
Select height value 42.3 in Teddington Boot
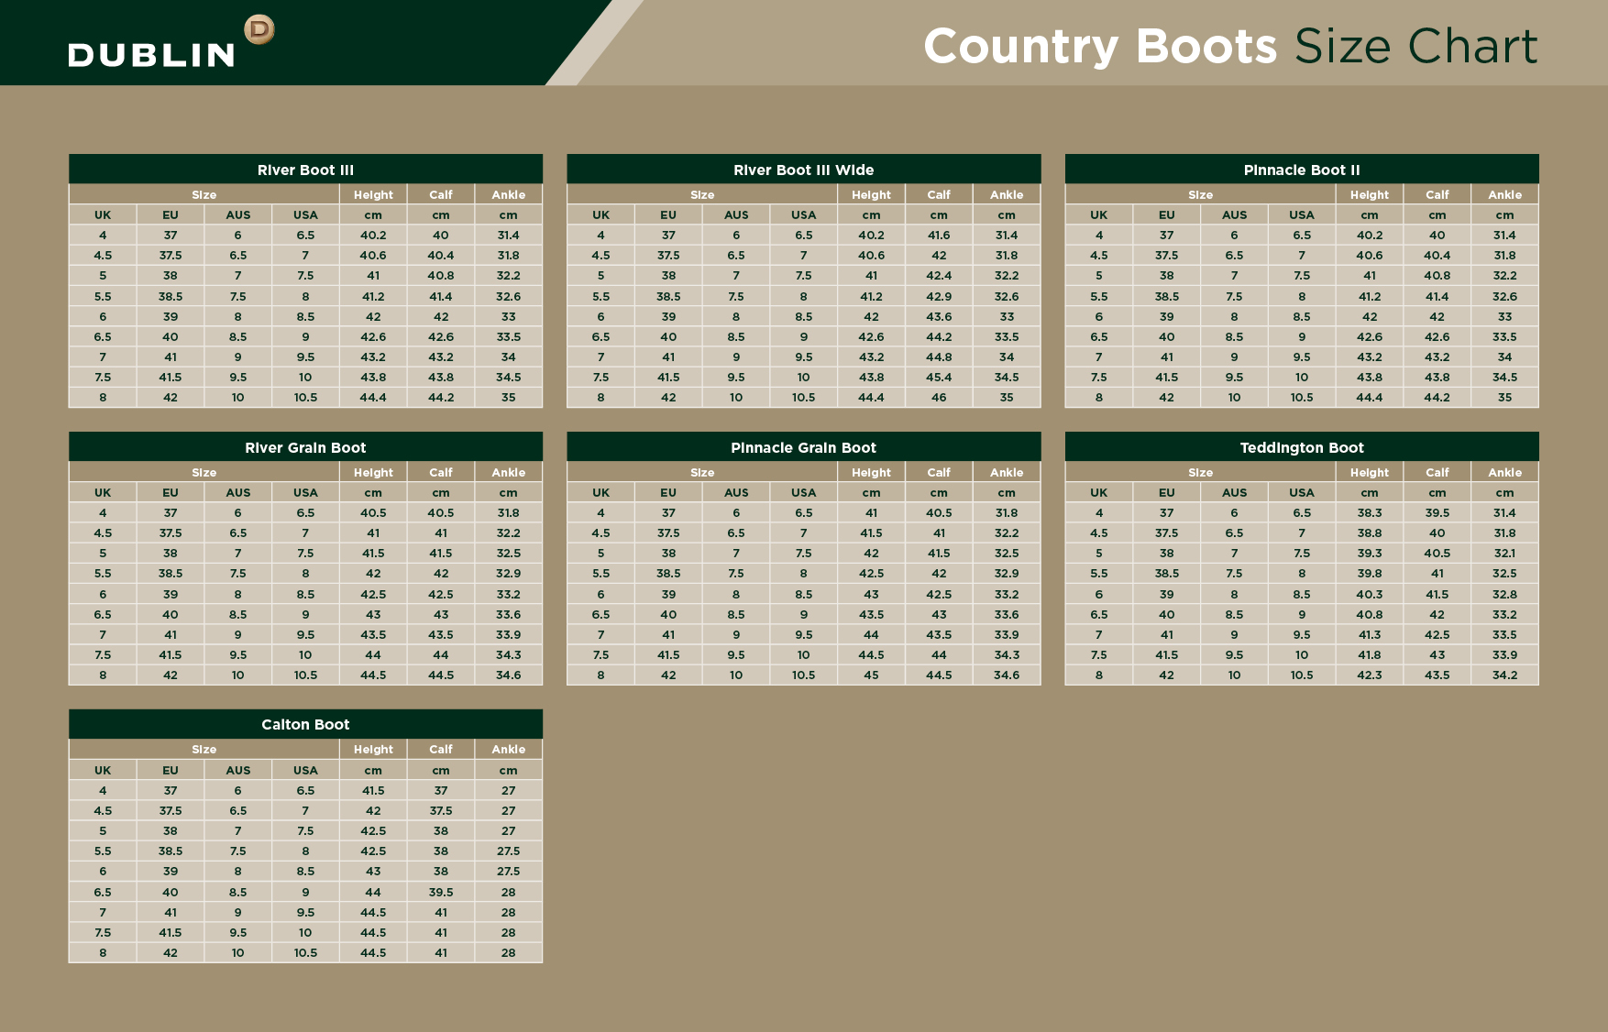[x=1370, y=675]
